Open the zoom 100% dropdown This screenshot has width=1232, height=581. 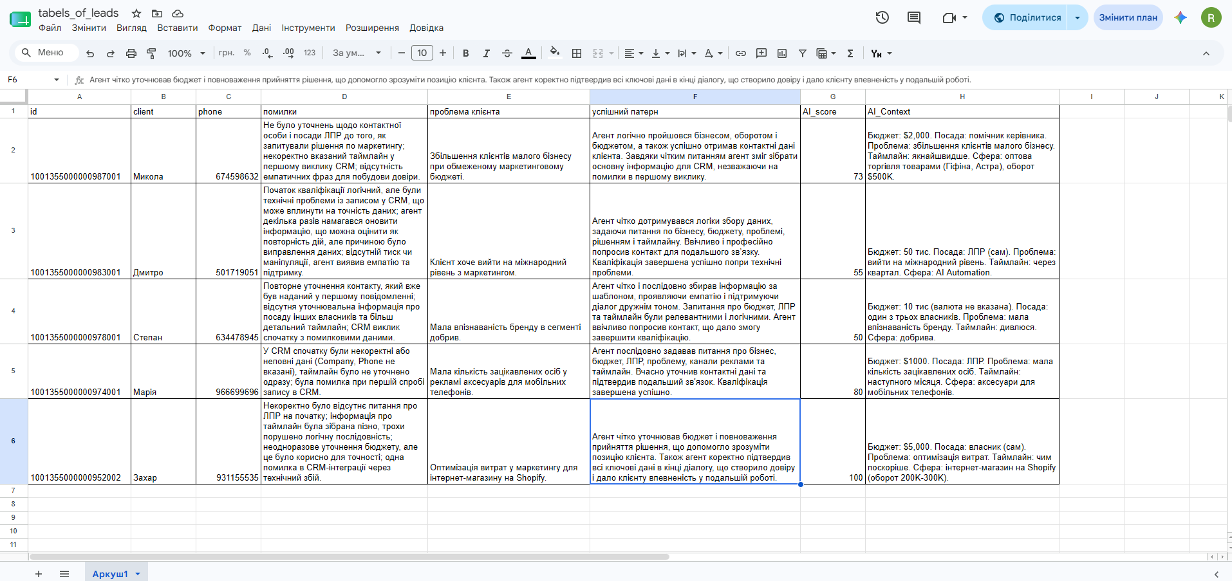point(186,53)
